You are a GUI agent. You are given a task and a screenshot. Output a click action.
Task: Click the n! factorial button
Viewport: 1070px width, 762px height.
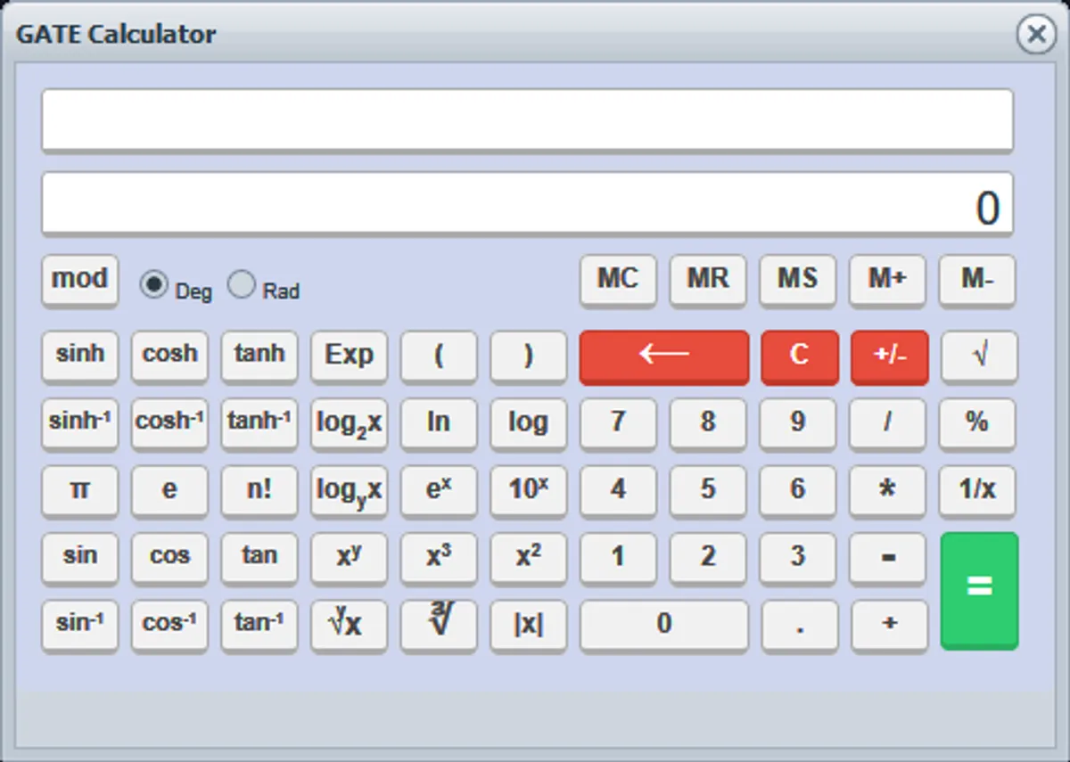(x=259, y=491)
